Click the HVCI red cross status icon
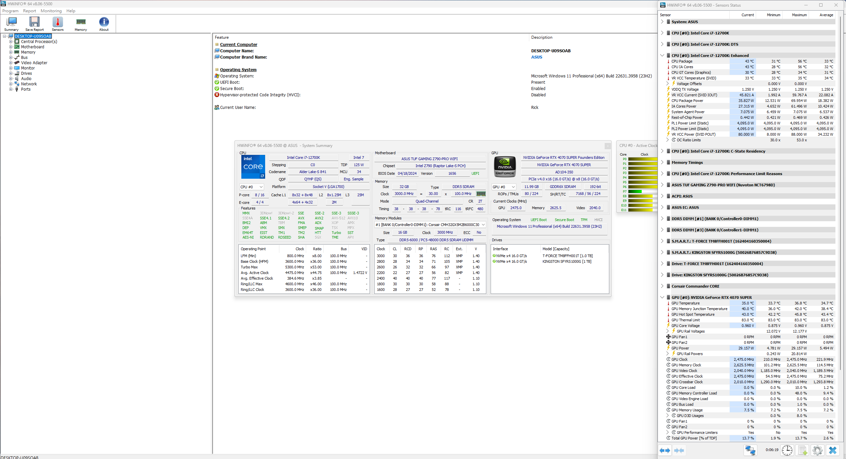Image resolution: width=846 pixels, height=459 pixels. tap(217, 95)
